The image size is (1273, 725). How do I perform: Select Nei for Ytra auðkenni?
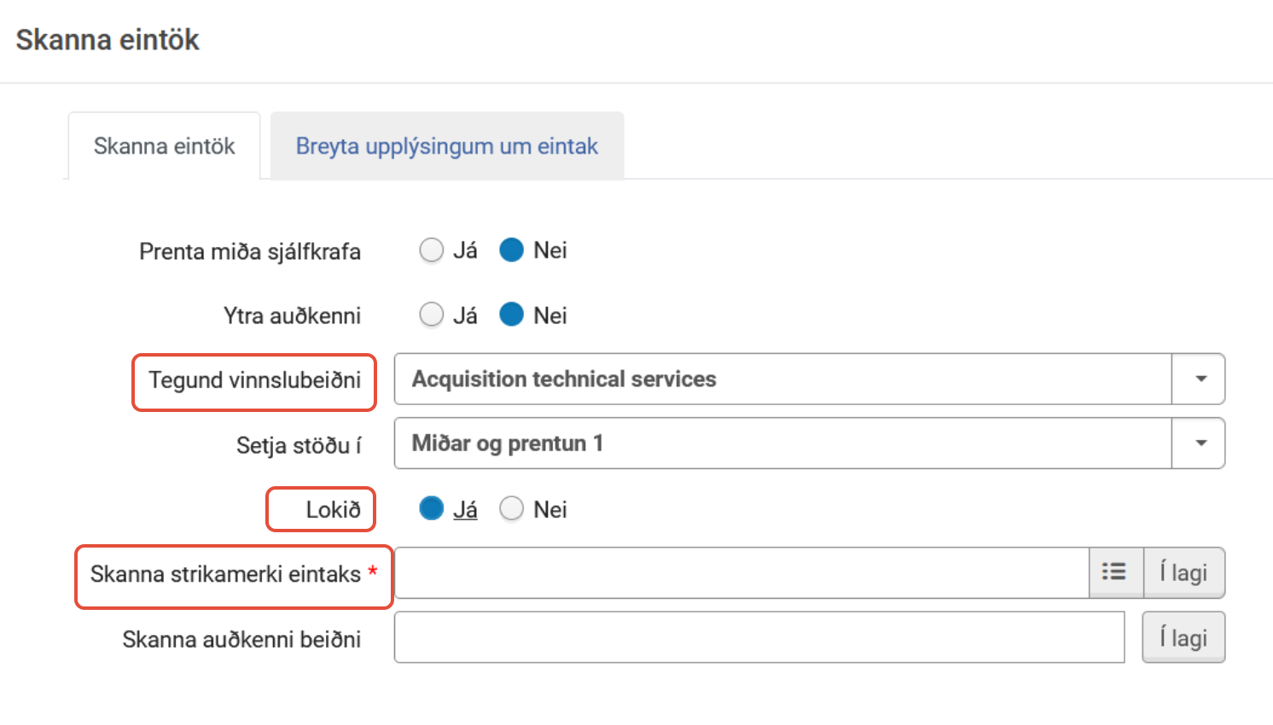[511, 315]
